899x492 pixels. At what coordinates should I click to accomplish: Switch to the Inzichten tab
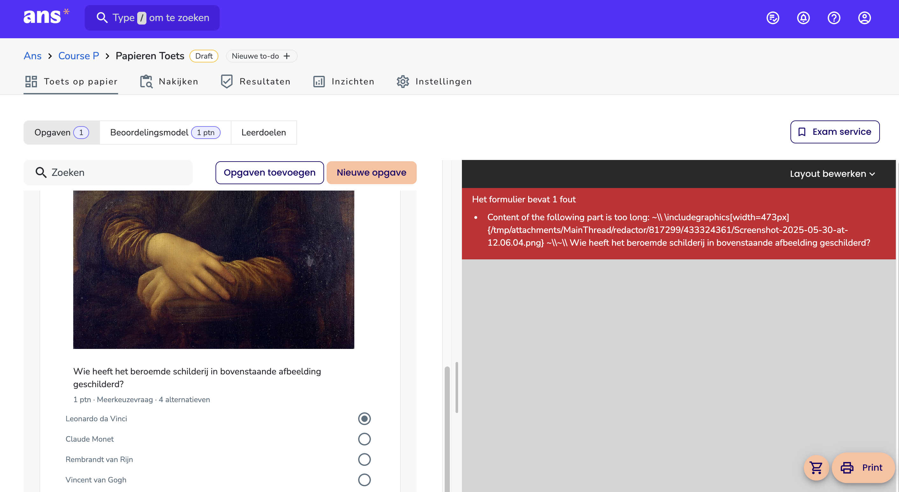[x=343, y=82]
